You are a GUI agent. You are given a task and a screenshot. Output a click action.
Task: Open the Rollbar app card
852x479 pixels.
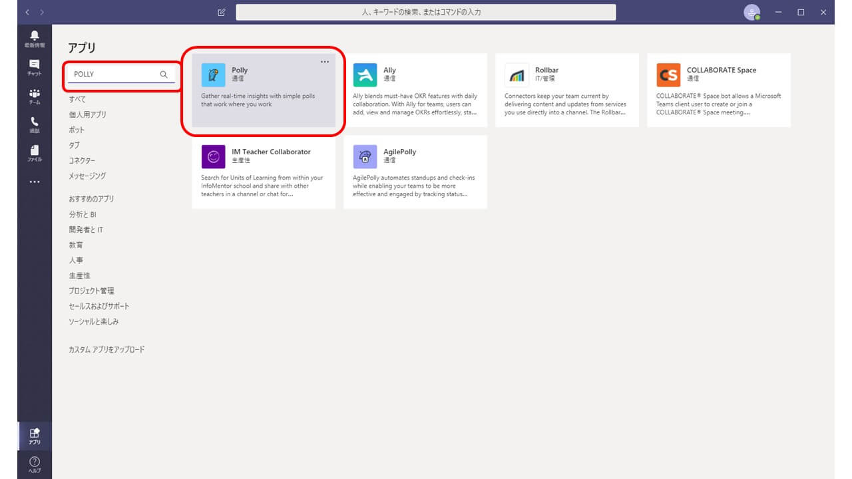pos(566,90)
